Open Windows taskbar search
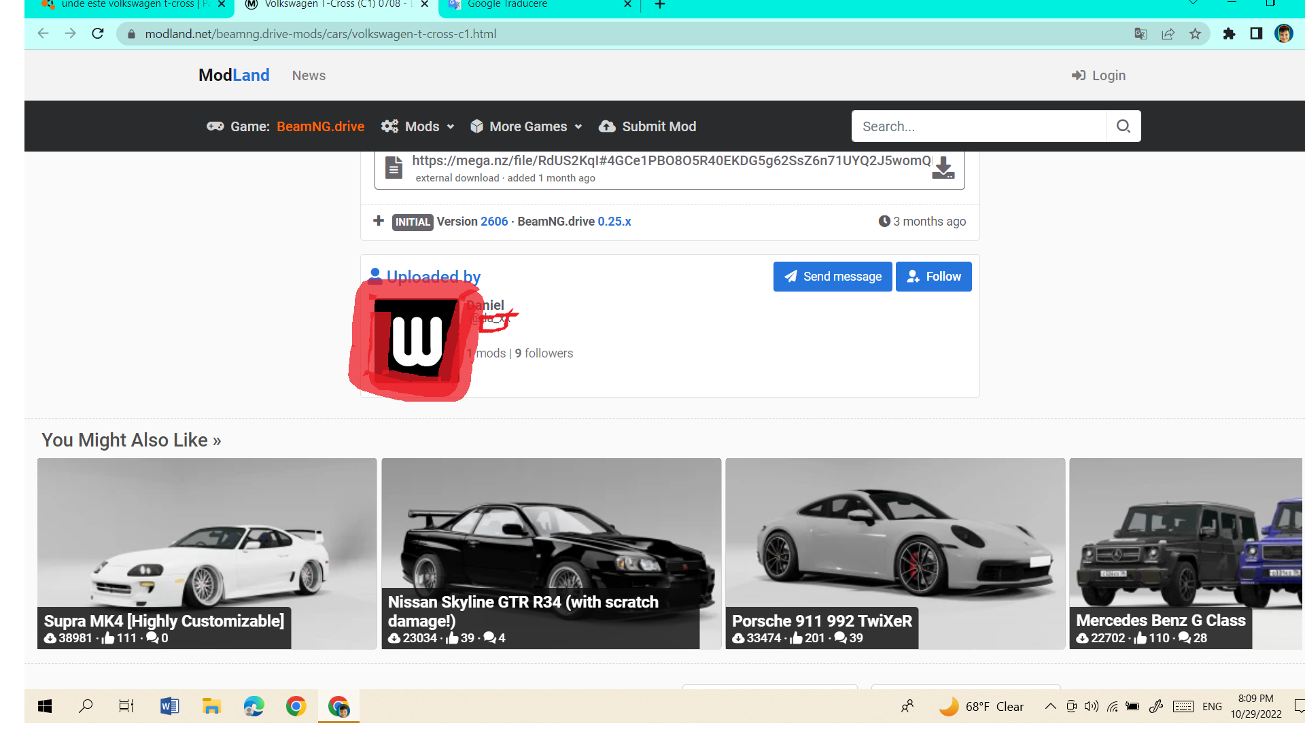The width and height of the screenshot is (1305, 734). 86,706
